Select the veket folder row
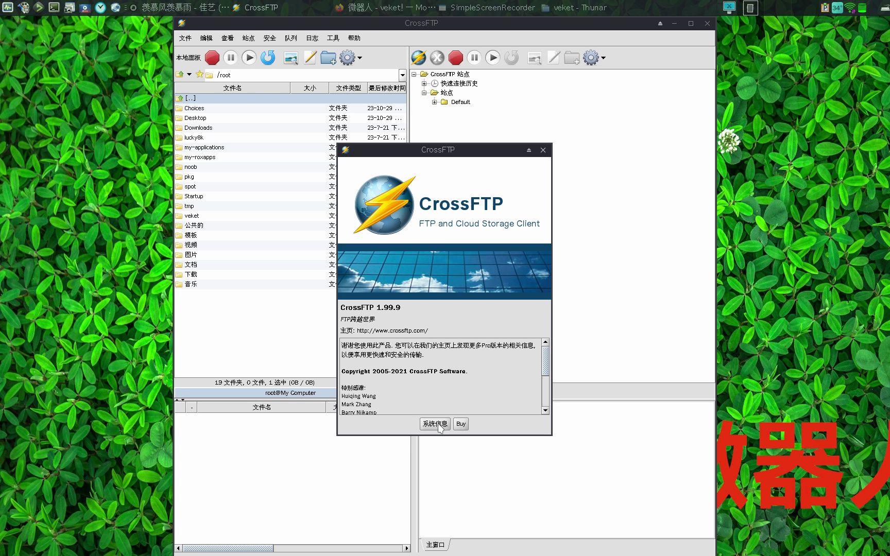Screen dimensions: 890x556 (x=255, y=216)
